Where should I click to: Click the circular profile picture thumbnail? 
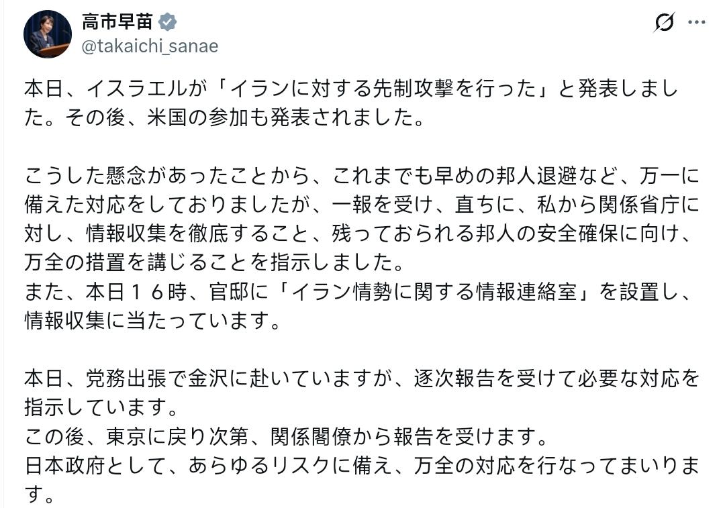tap(47, 33)
